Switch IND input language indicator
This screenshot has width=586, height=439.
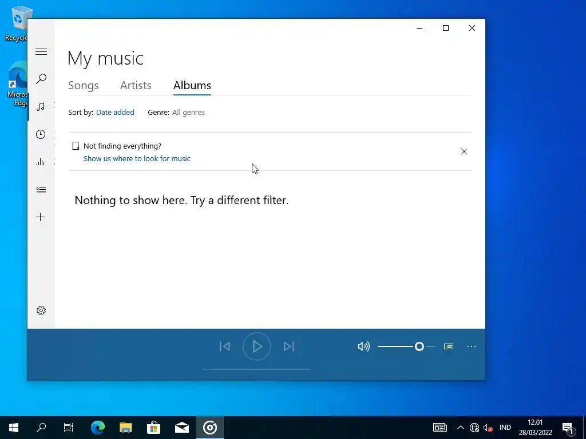pos(505,428)
